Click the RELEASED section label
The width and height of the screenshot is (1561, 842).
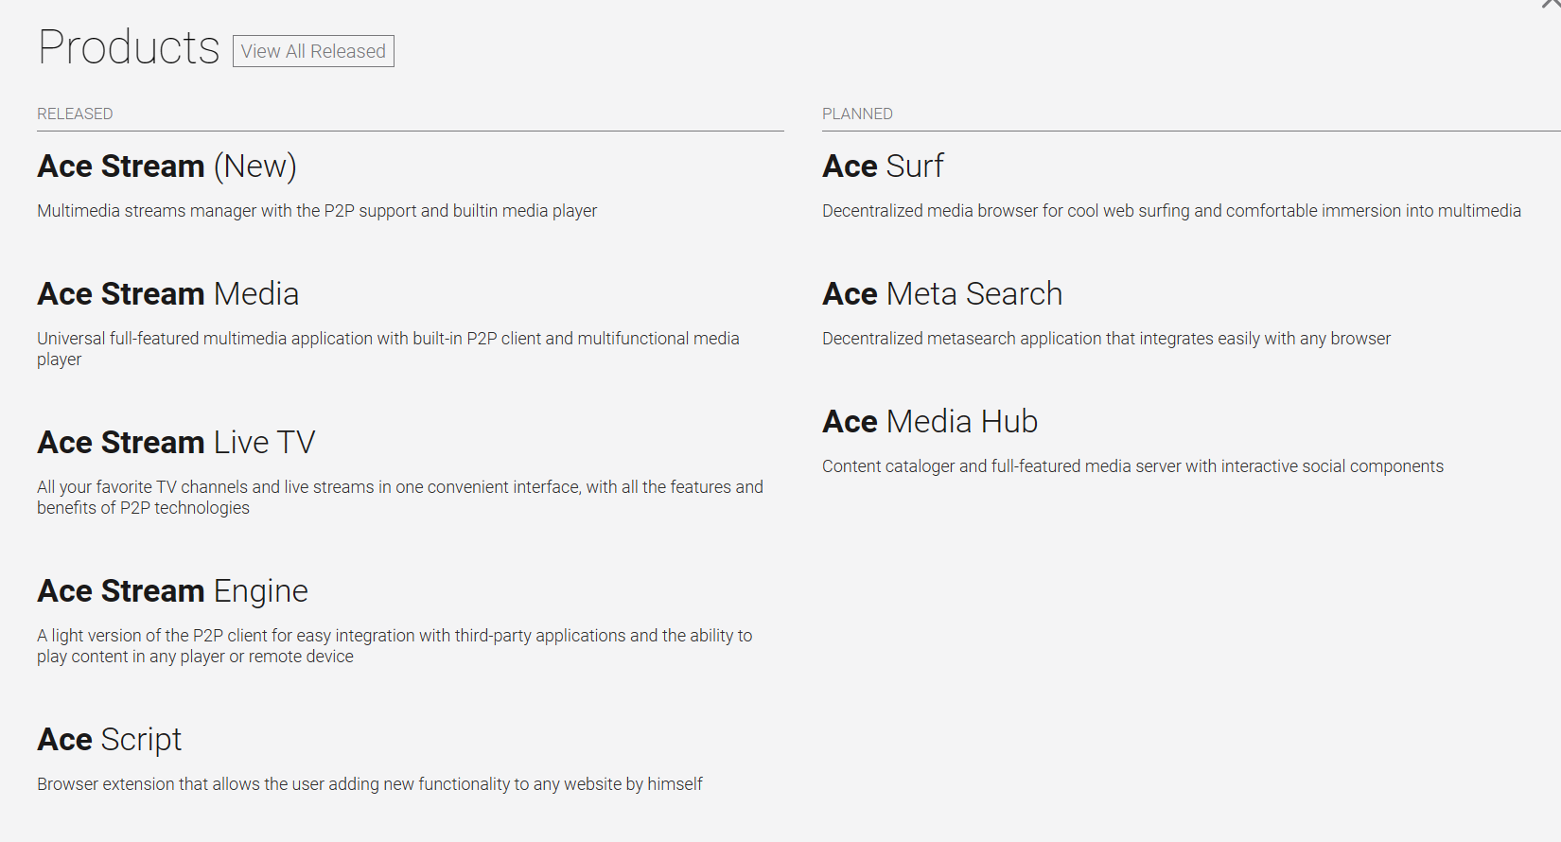[x=75, y=114]
